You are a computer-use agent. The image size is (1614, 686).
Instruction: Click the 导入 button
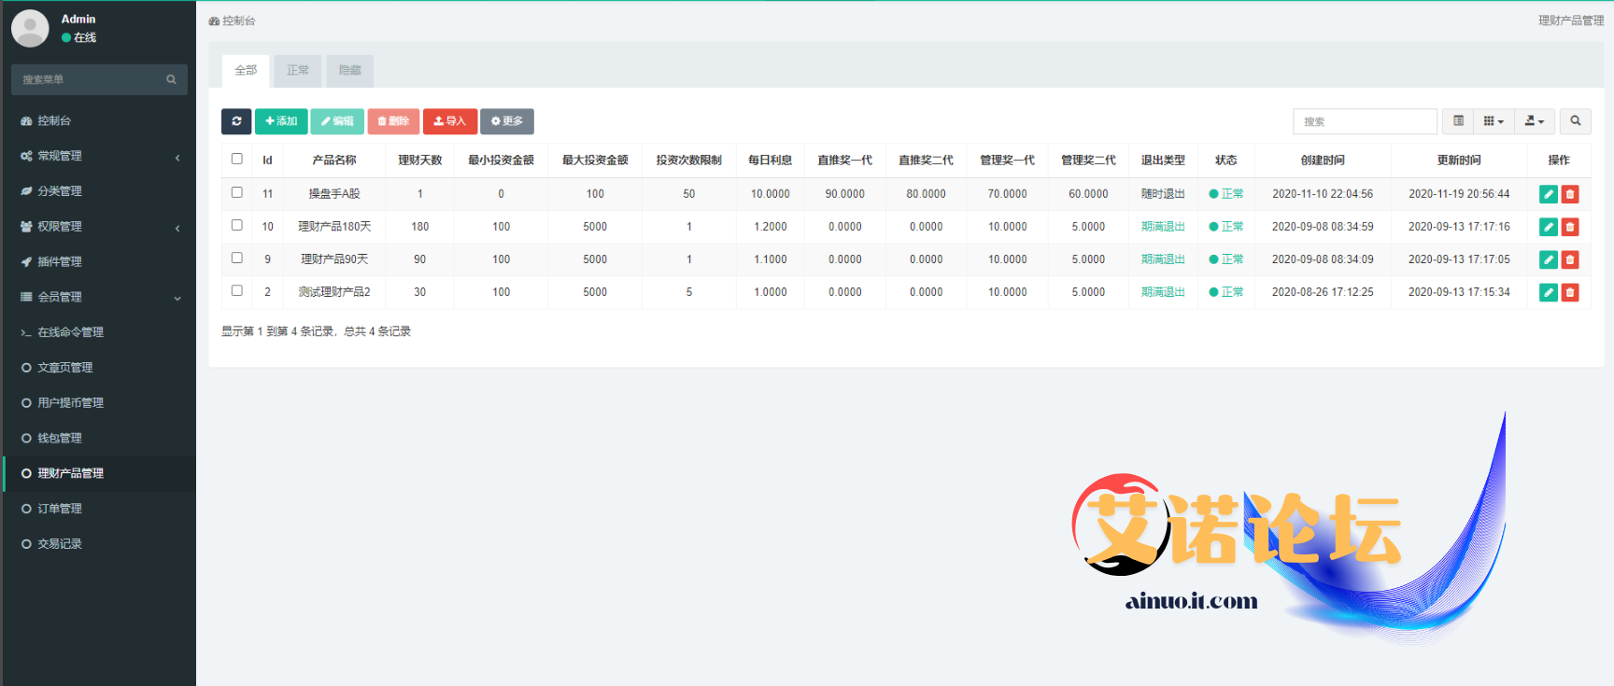coord(450,121)
